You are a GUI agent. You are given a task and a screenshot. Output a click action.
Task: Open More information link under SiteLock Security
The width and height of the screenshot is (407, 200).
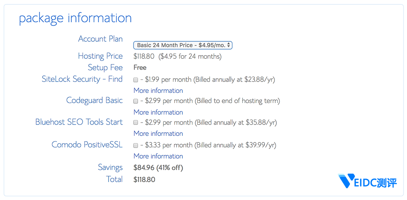[x=158, y=90]
